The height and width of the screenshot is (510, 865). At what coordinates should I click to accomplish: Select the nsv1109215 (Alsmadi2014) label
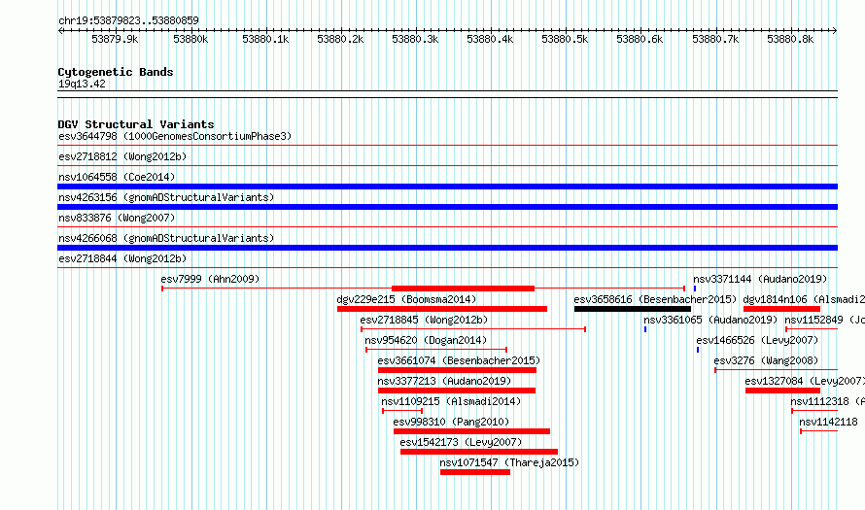[451, 401]
